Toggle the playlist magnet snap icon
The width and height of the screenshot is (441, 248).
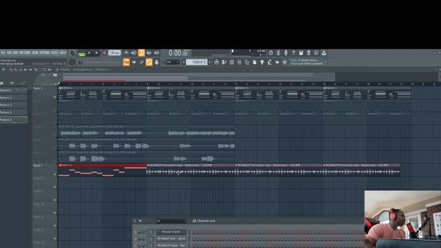3,70
